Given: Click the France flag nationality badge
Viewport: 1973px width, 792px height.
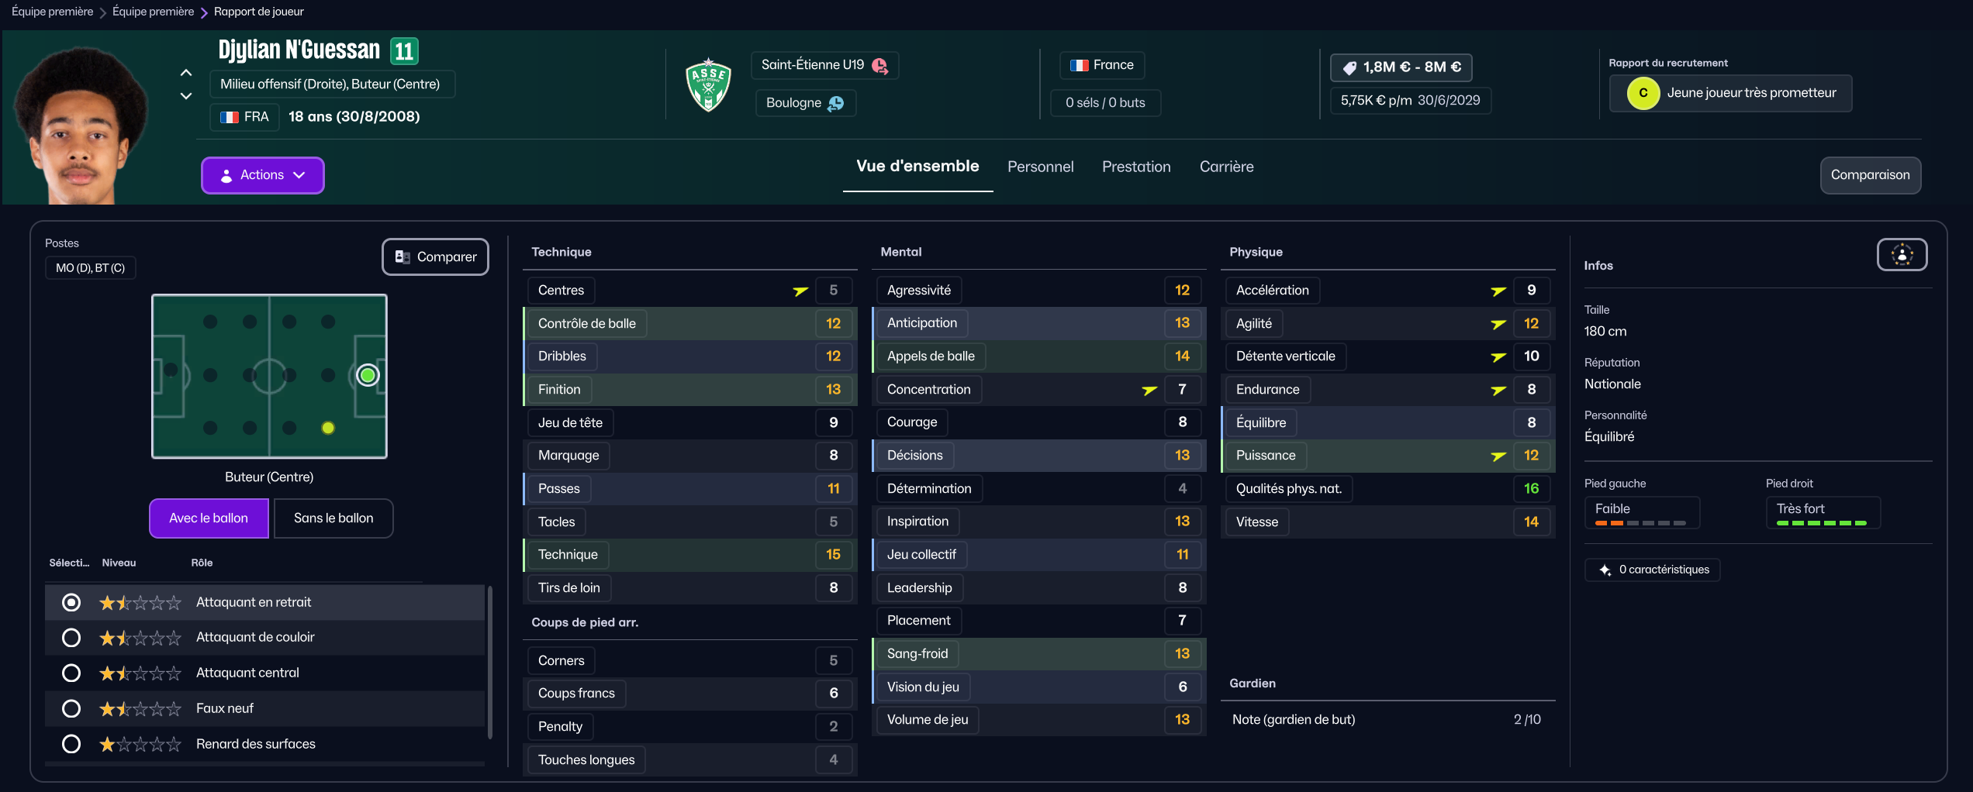Looking at the screenshot, I should (1101, 65).
